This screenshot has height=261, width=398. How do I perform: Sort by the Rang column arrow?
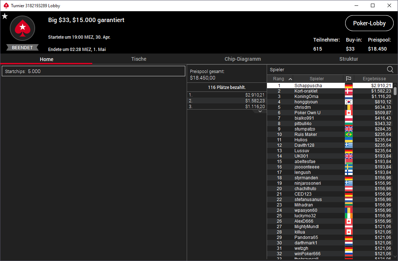[x=291, y=79]
